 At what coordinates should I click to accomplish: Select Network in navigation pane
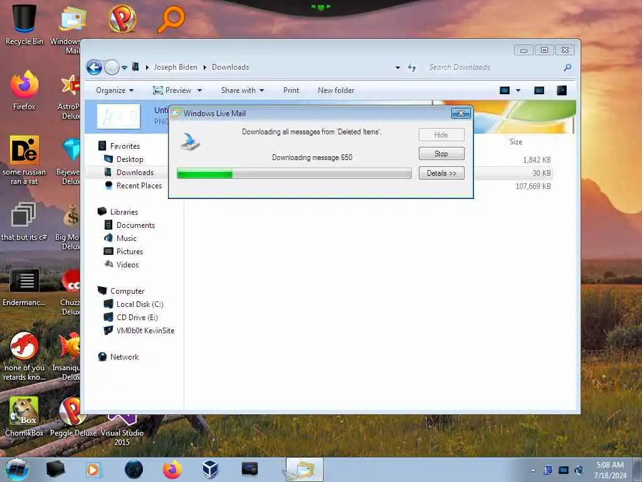(124, 357)
